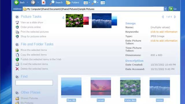Image resolution: width=185 pixels, height=104 pixels.
Task: Click the Blue hills file name
Action: 71,100
